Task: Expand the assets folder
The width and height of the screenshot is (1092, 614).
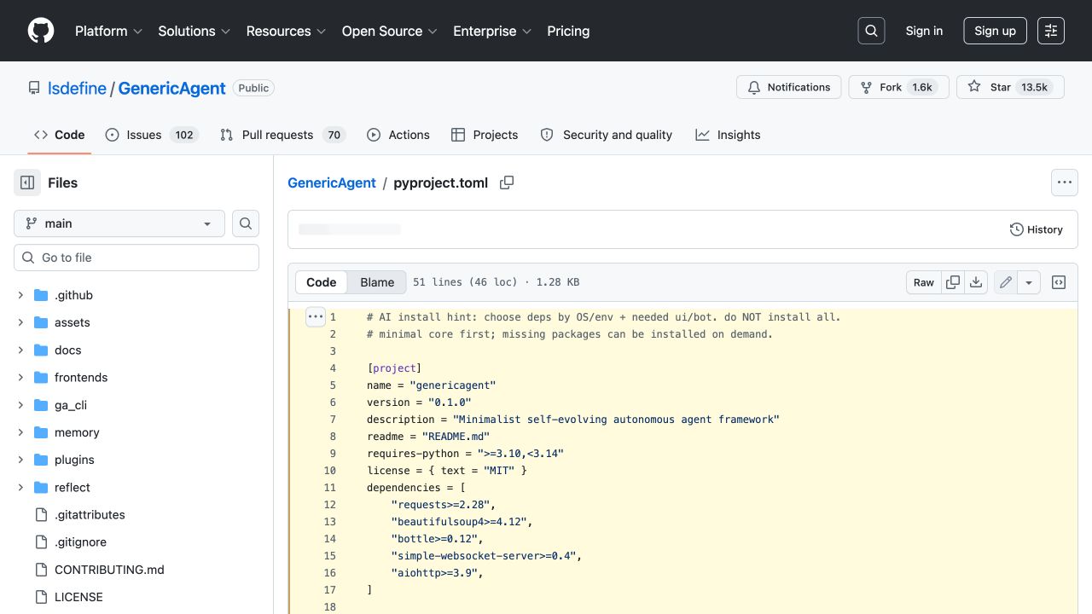Action: point(20,322)
